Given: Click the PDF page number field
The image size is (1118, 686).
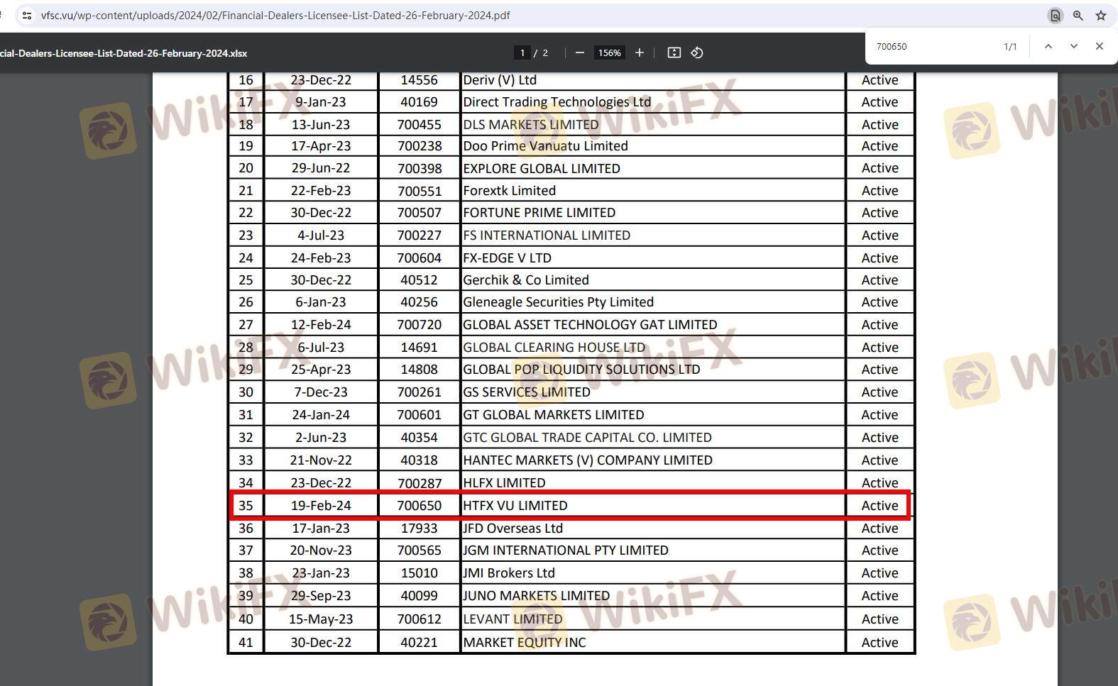Looking at the screenshot, I should pos(522,52).
